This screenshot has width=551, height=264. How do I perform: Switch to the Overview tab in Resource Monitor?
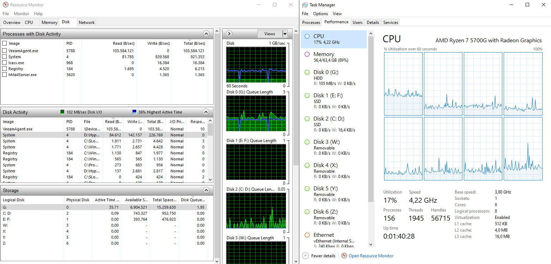(x=12, y=22)
